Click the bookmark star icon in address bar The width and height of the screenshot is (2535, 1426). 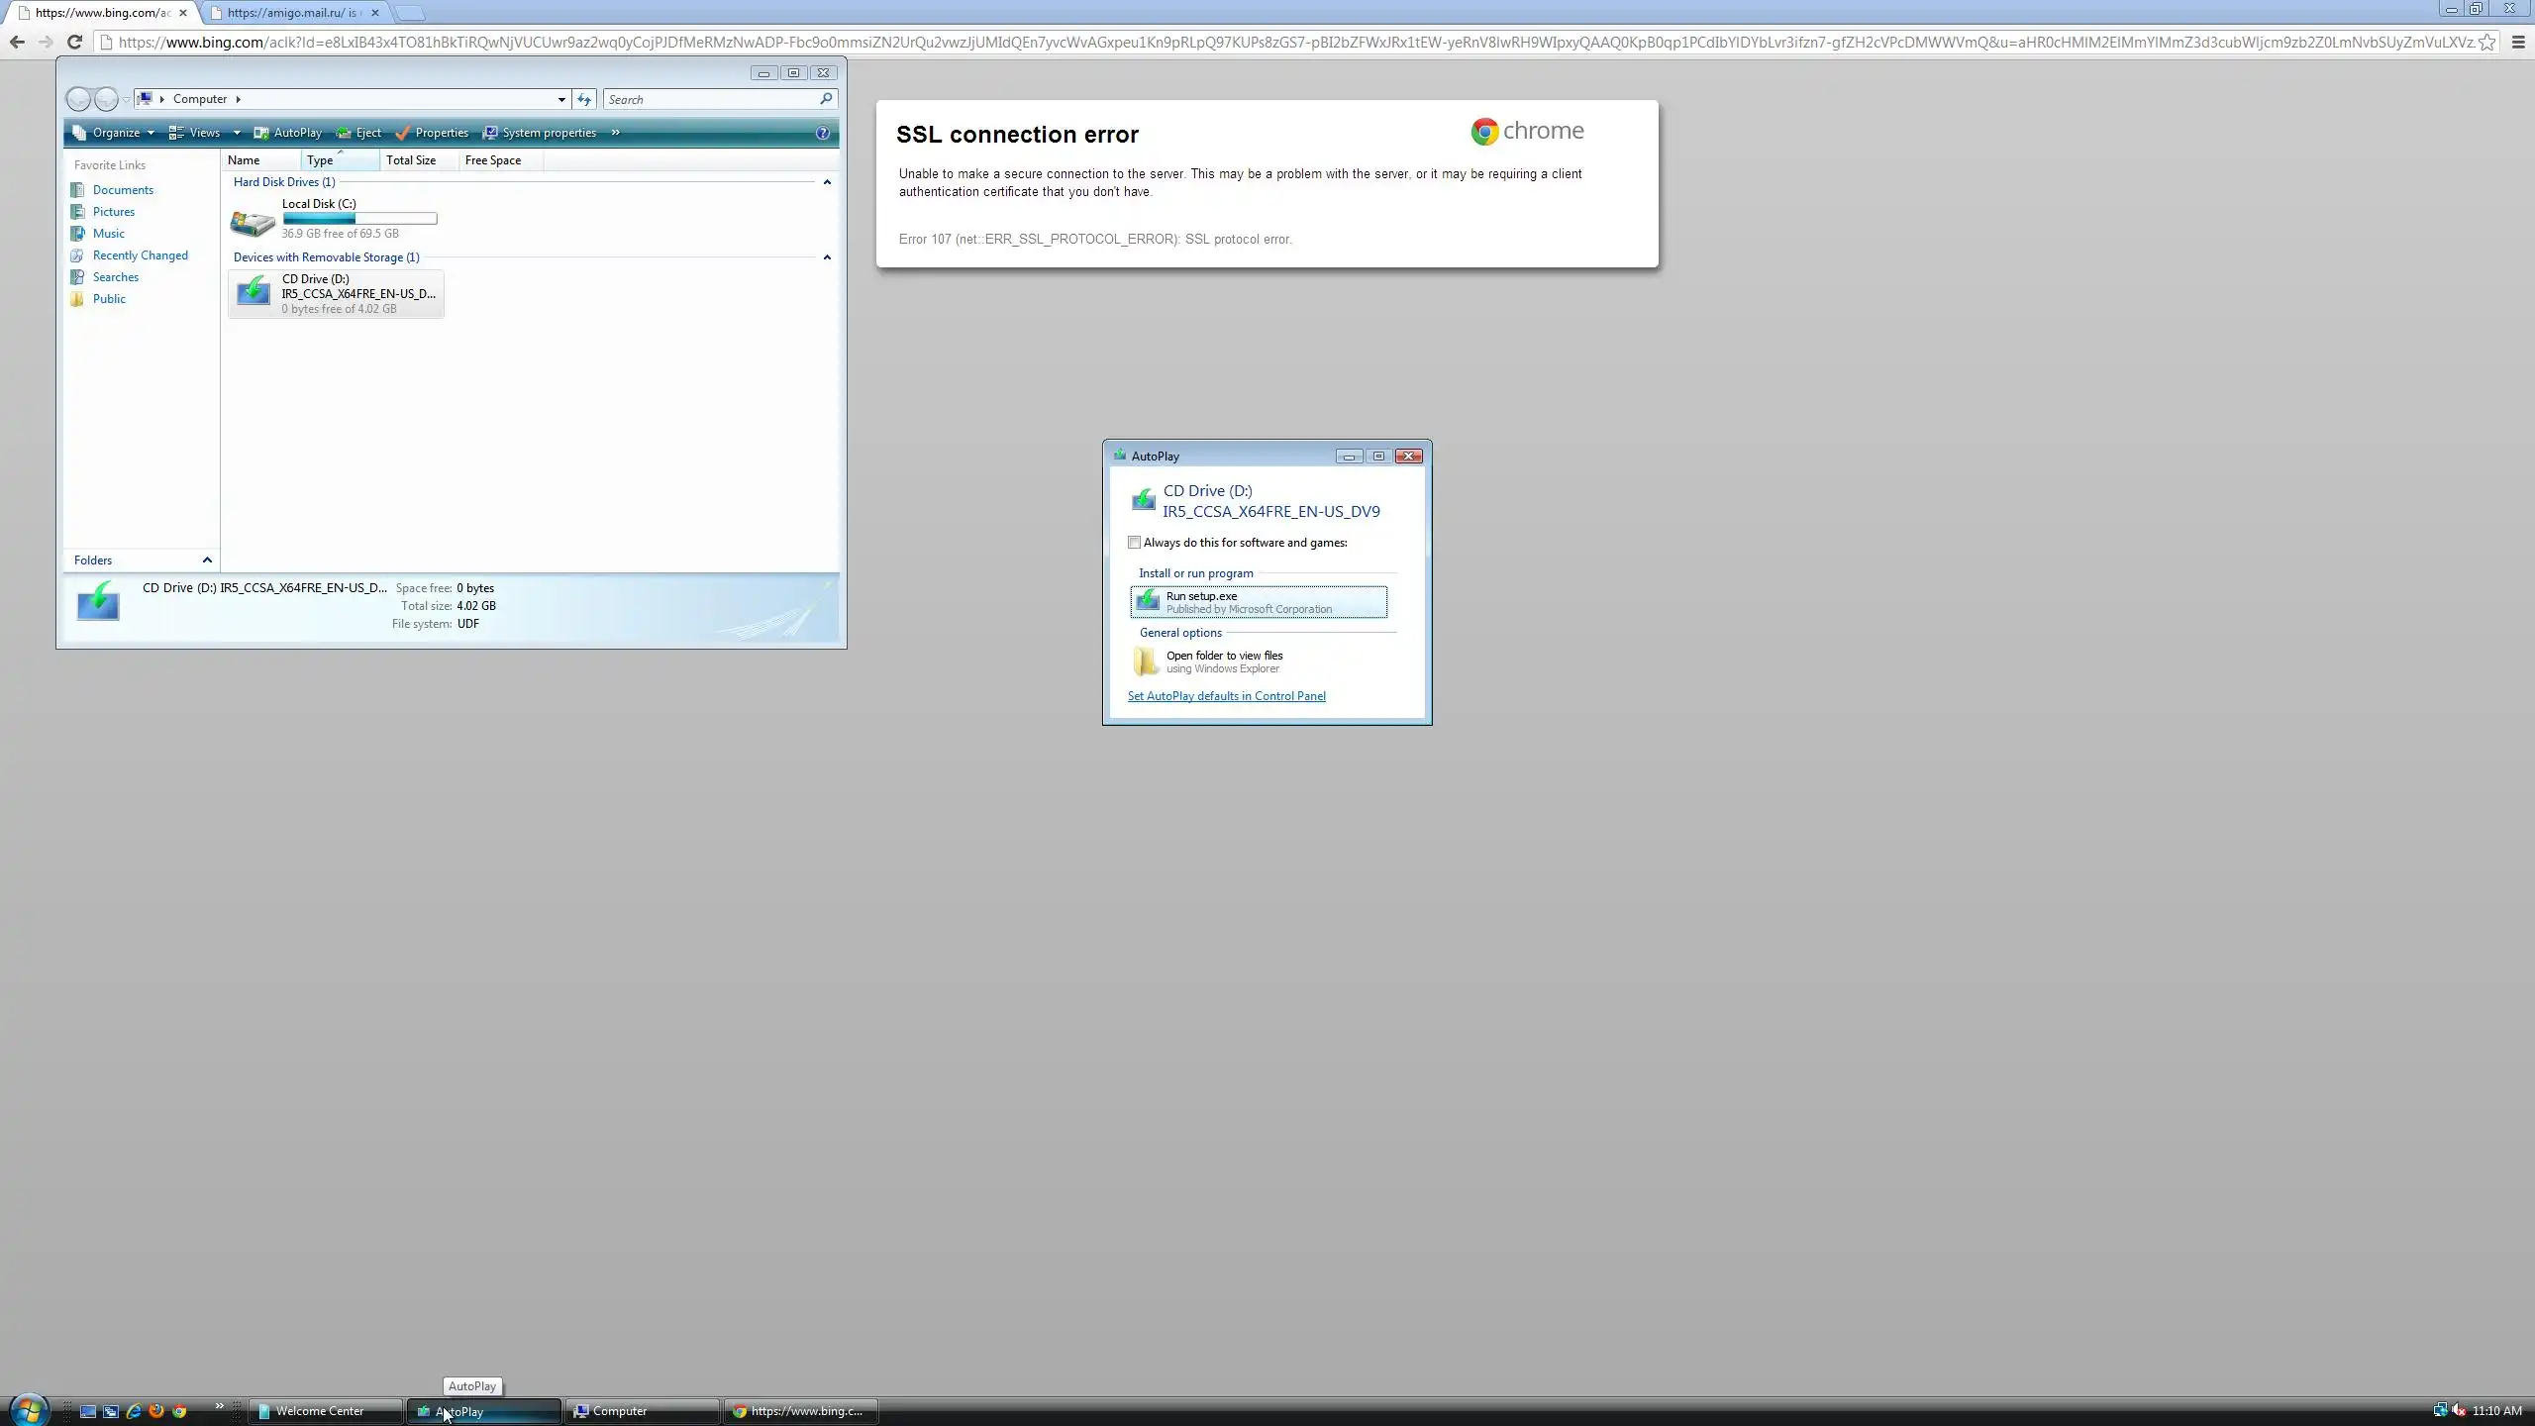coord(2486,42)
